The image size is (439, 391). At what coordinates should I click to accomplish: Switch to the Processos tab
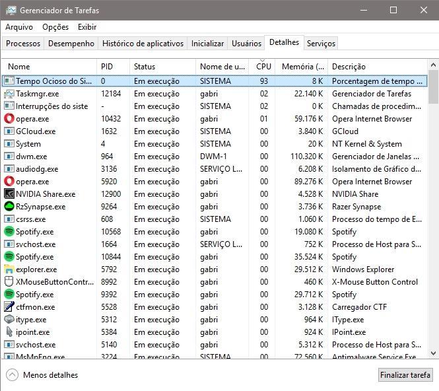[x=23, y=44]
